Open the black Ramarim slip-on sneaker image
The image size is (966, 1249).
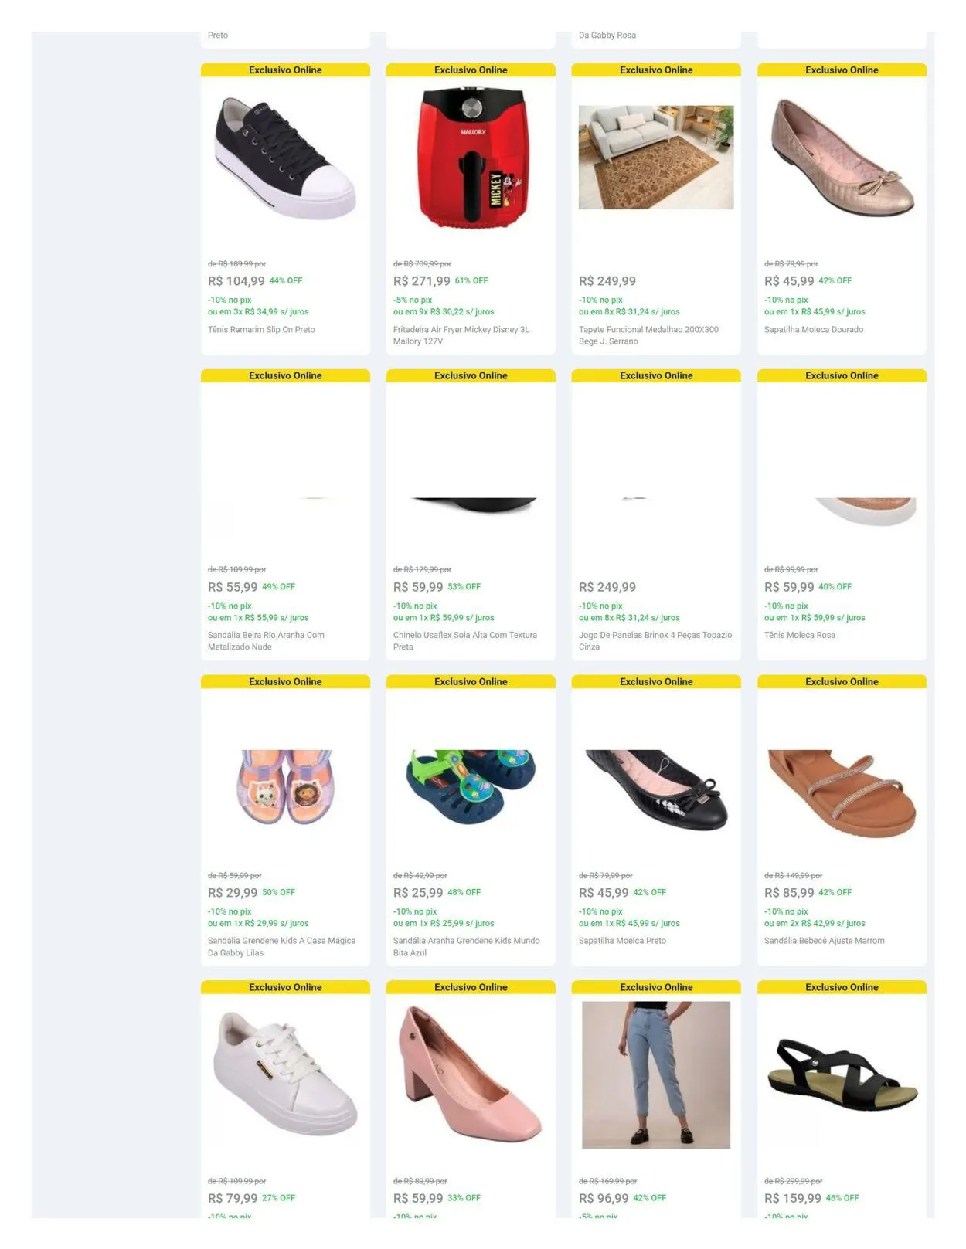tap(285, 158)
